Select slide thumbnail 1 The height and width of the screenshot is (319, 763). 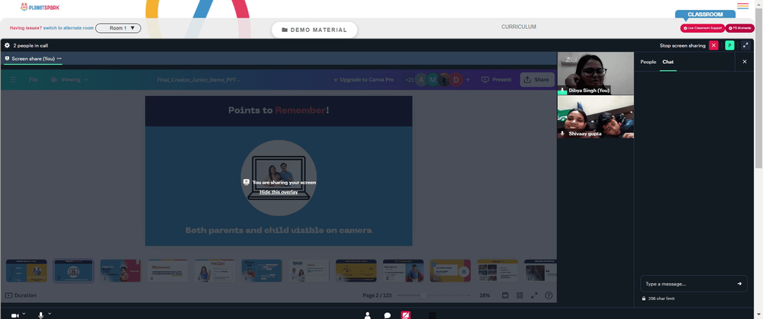click(26, 270)
